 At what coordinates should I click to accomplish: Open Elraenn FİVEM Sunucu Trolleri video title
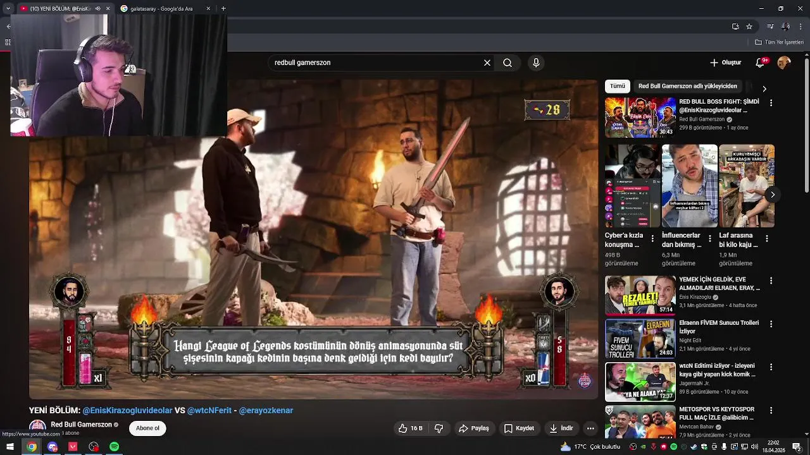tap(719, 327)
